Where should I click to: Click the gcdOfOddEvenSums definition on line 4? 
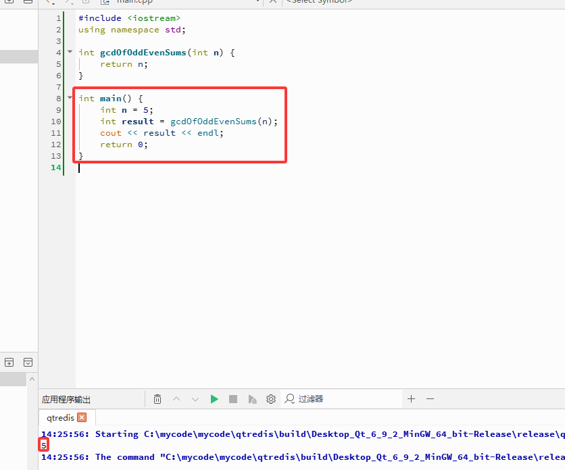[x=157, y=53]
